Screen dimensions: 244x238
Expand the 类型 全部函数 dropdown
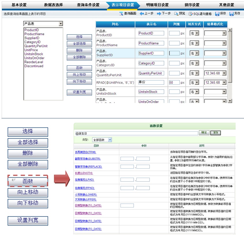coord(110,140)
